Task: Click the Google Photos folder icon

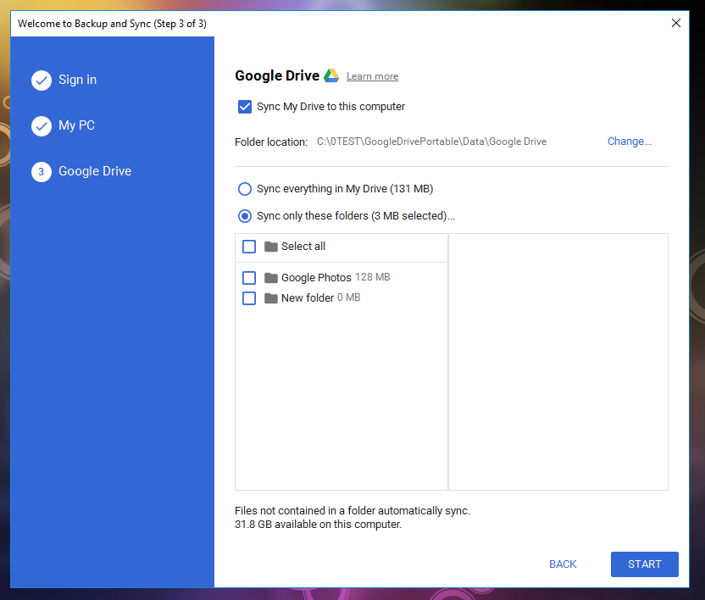Action: [x=270, y=278]
